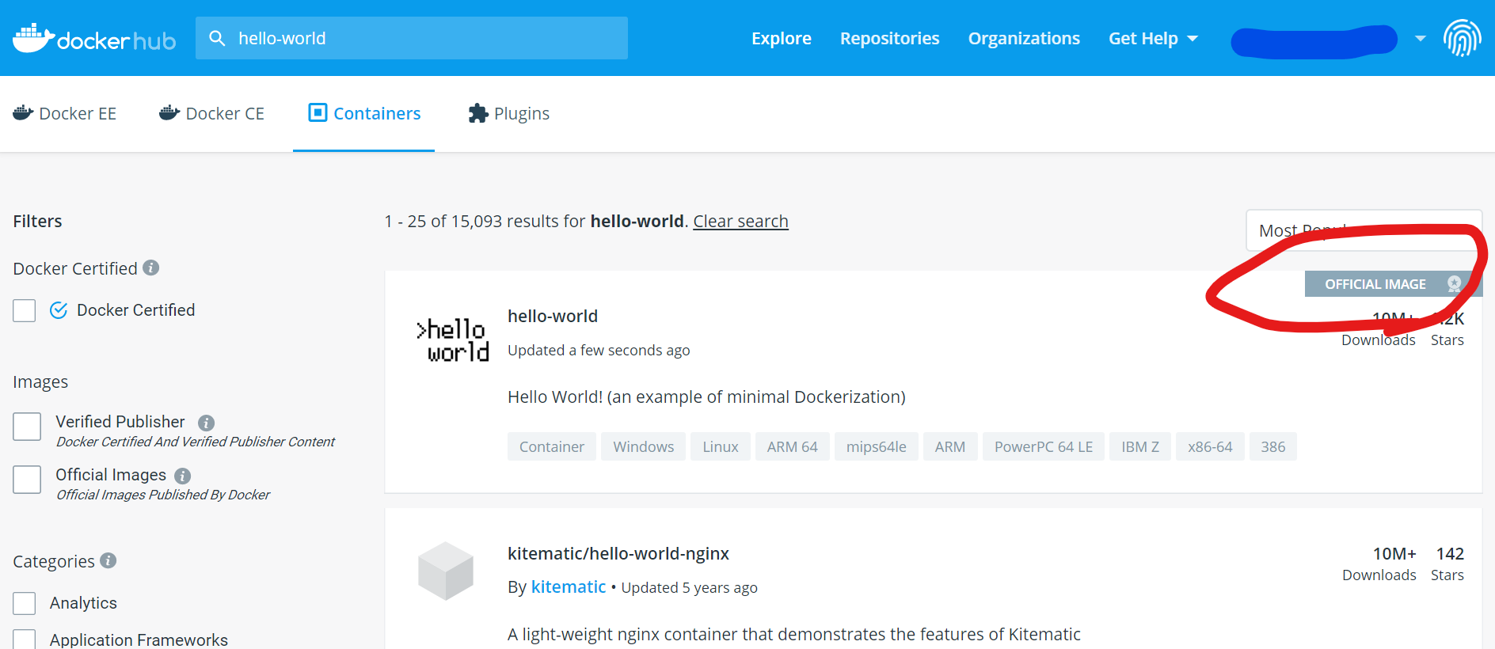
Task: Click the Docker CE whale icon
Action: click(x=169, y=113)
